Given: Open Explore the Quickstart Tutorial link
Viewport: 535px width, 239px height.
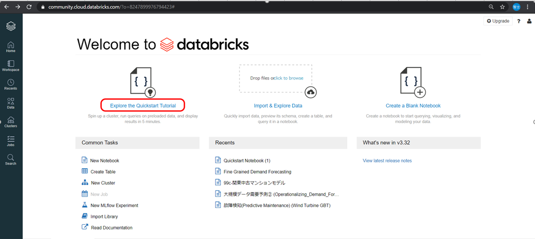Looking at the screenshot, I should [x=143, y=105].
